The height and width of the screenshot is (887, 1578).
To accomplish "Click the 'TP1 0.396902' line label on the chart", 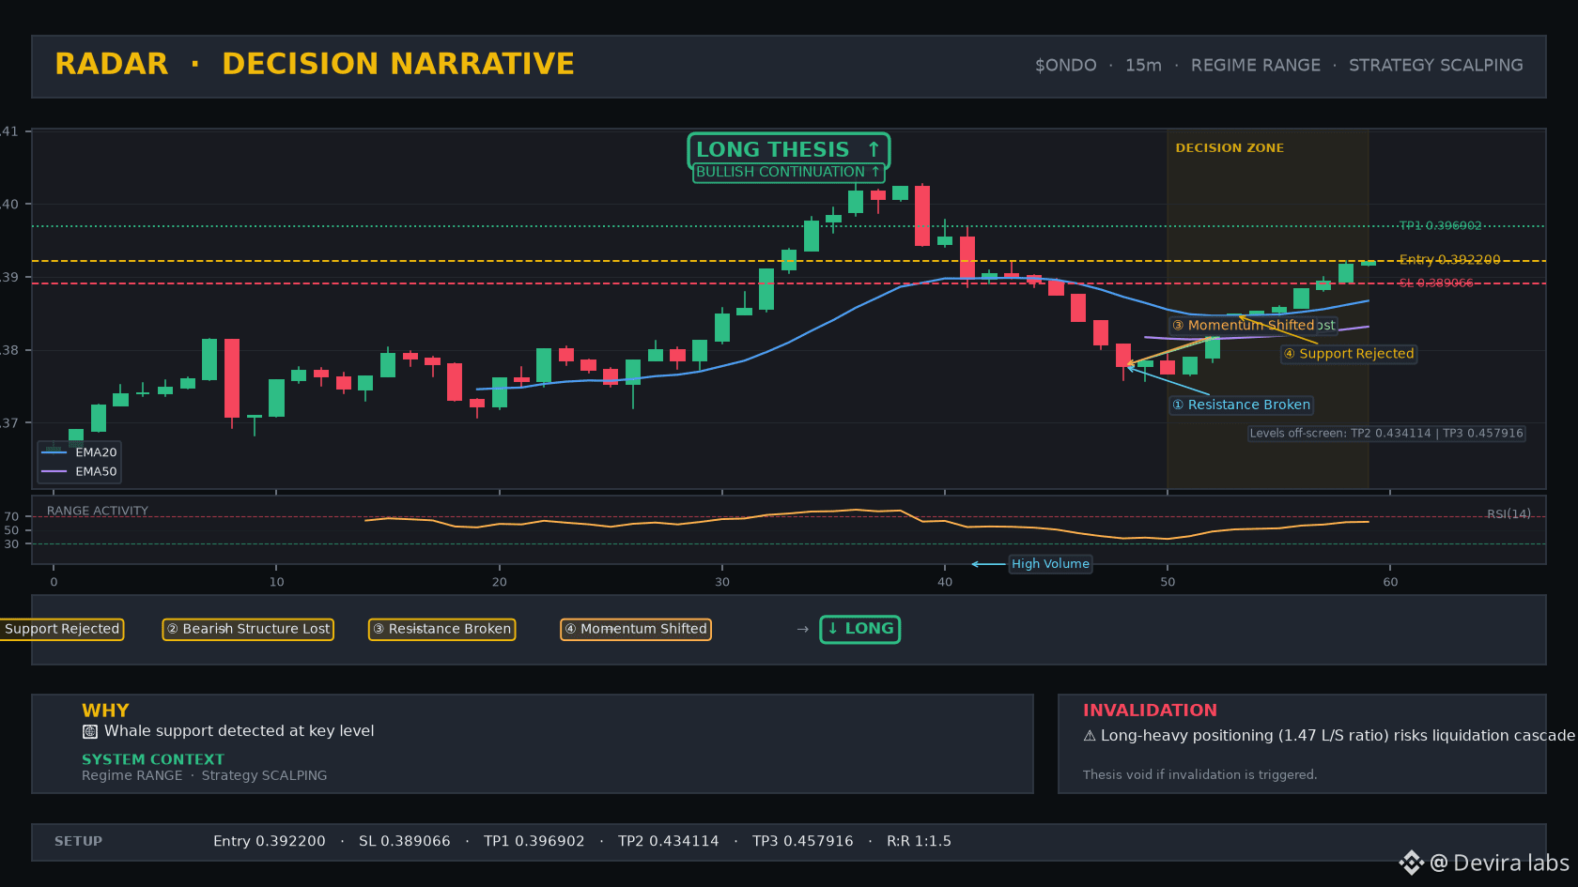I will [x=1440, y=225].
